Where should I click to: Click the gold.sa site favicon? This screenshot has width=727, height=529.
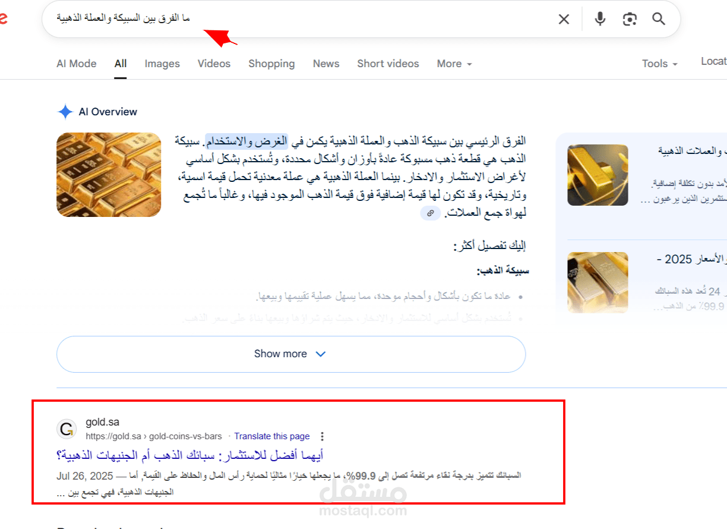(x=67, y=429)
